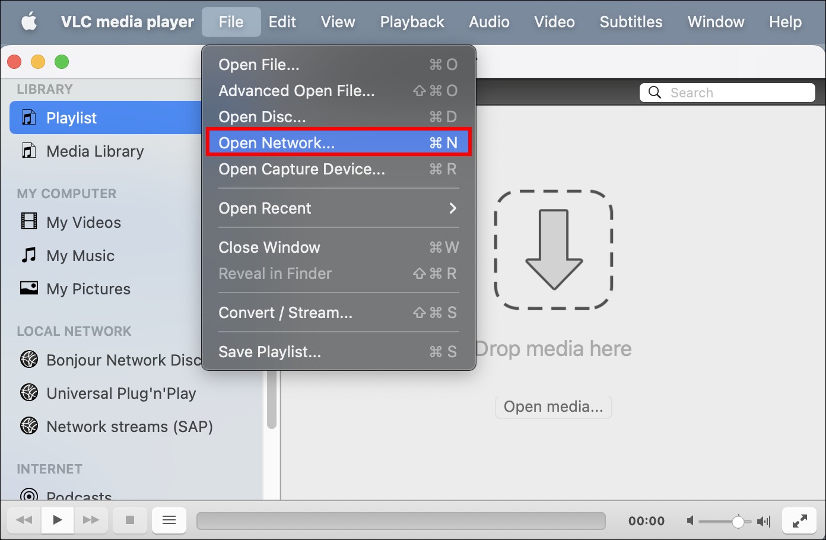Click the Drop media here arrow box
826x540 pixels.
pos(554,250)
